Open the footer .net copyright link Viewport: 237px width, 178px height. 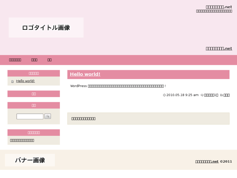pos(207,161)
